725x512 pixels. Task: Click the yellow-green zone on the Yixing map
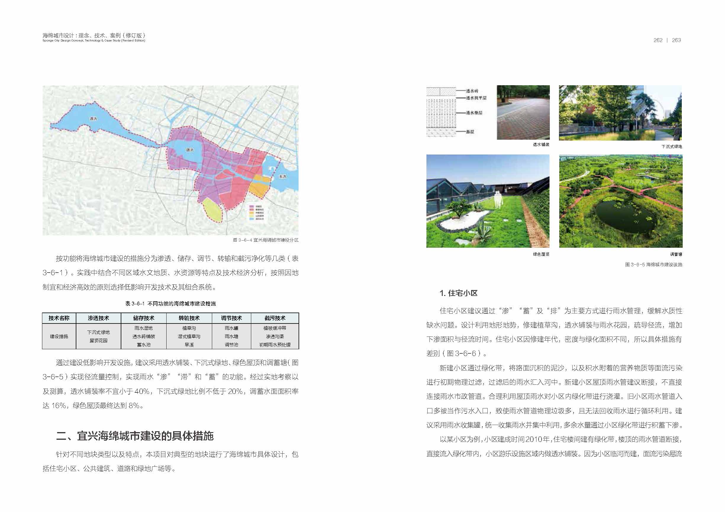212,210
